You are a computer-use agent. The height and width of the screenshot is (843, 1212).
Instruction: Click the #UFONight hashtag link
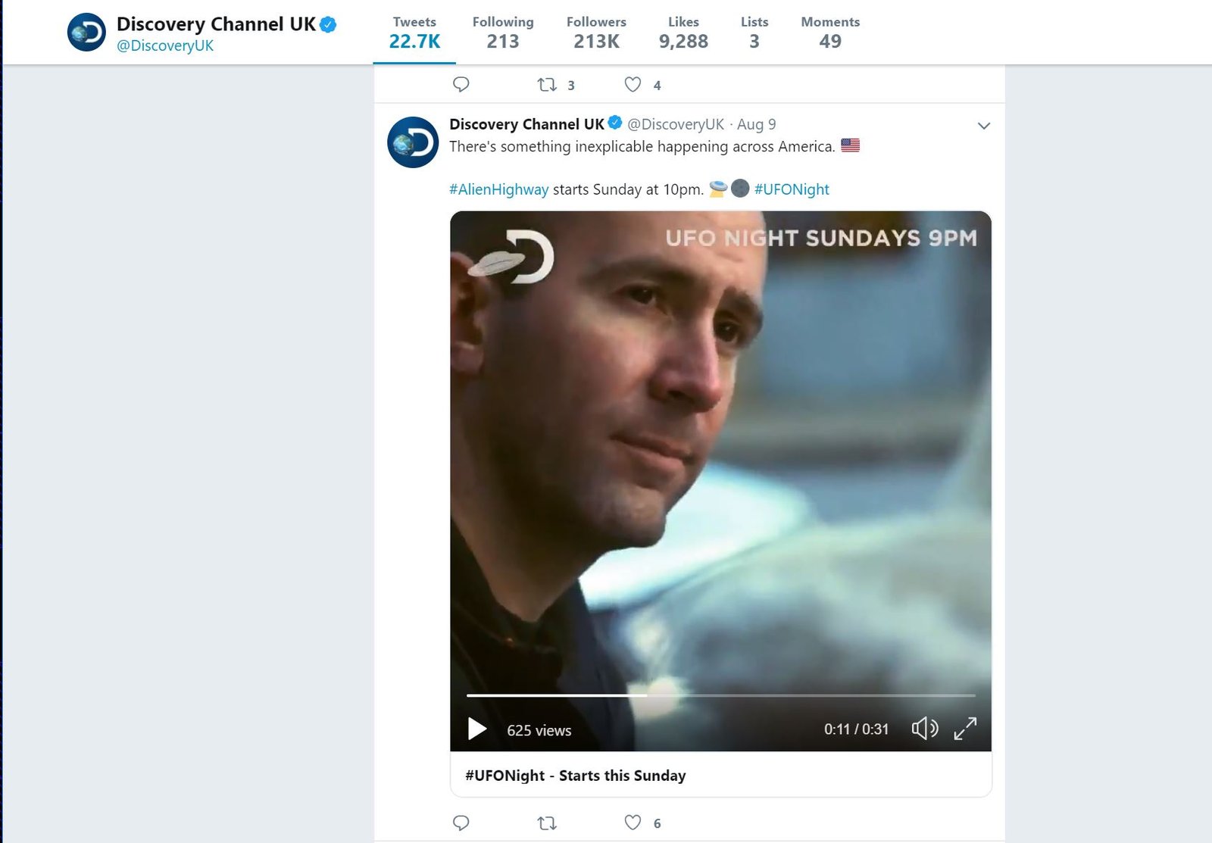[792, 189]
